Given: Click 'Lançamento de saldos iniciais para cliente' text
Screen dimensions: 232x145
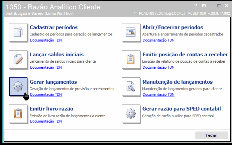Looking at the screenshot, I should [x=63, y=61].
